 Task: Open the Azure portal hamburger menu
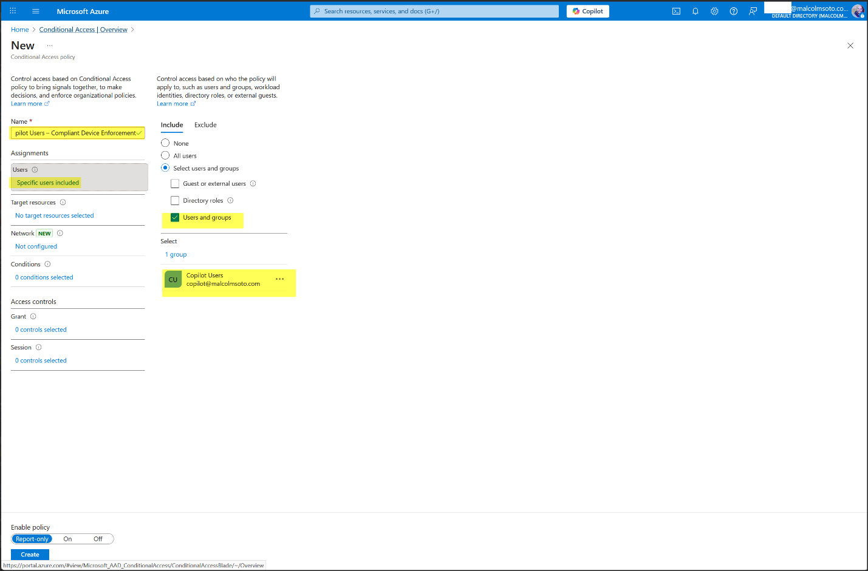click(x=35, y=12)
